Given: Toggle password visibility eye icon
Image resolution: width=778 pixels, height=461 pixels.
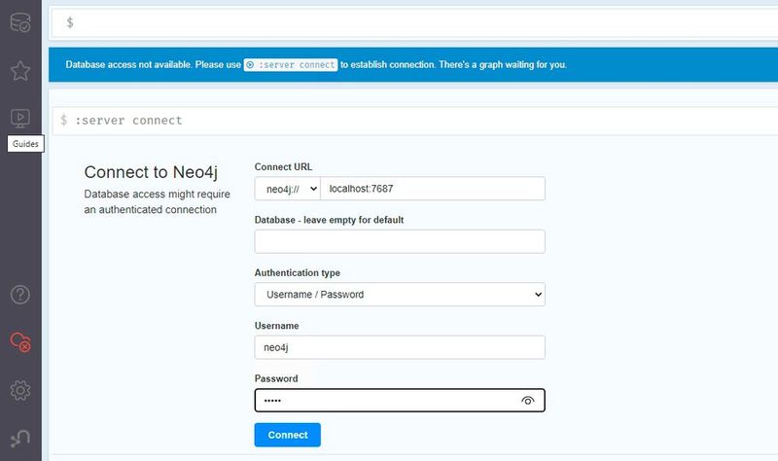Looking at the screenshot, I should (x=528, y=401).
